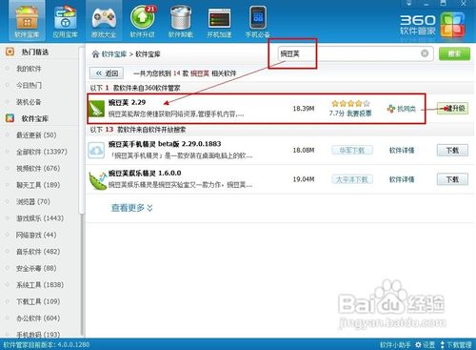This screenshot has width=476, height=350.
Task: Click 太平洋下载 source link
Action: click(x=352, y=179)
